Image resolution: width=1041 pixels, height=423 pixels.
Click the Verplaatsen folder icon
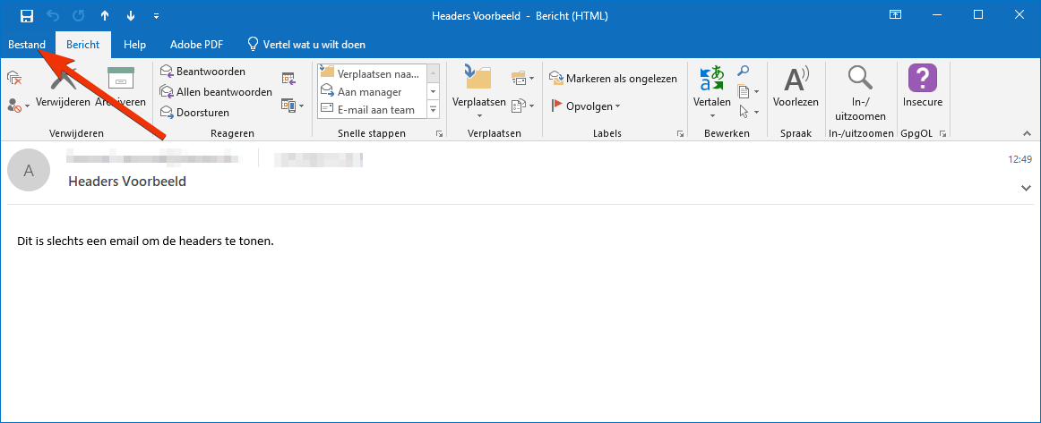478,79
